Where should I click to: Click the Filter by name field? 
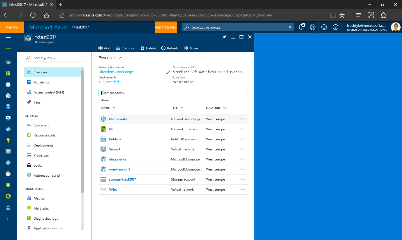tap(173, 93)
